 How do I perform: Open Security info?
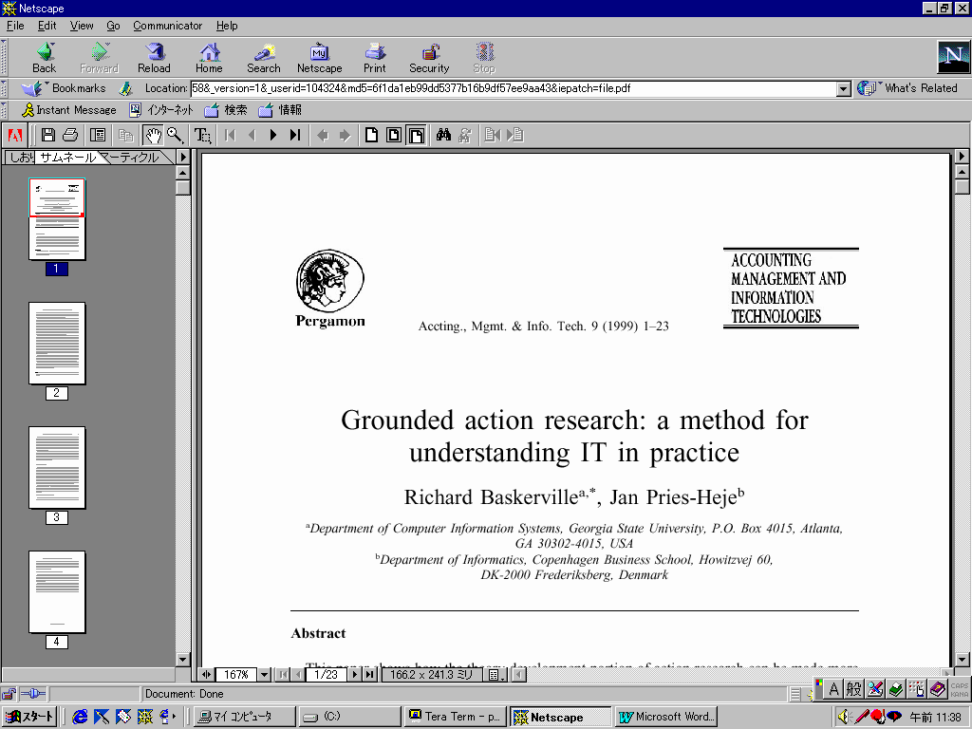tap(429, 58)
